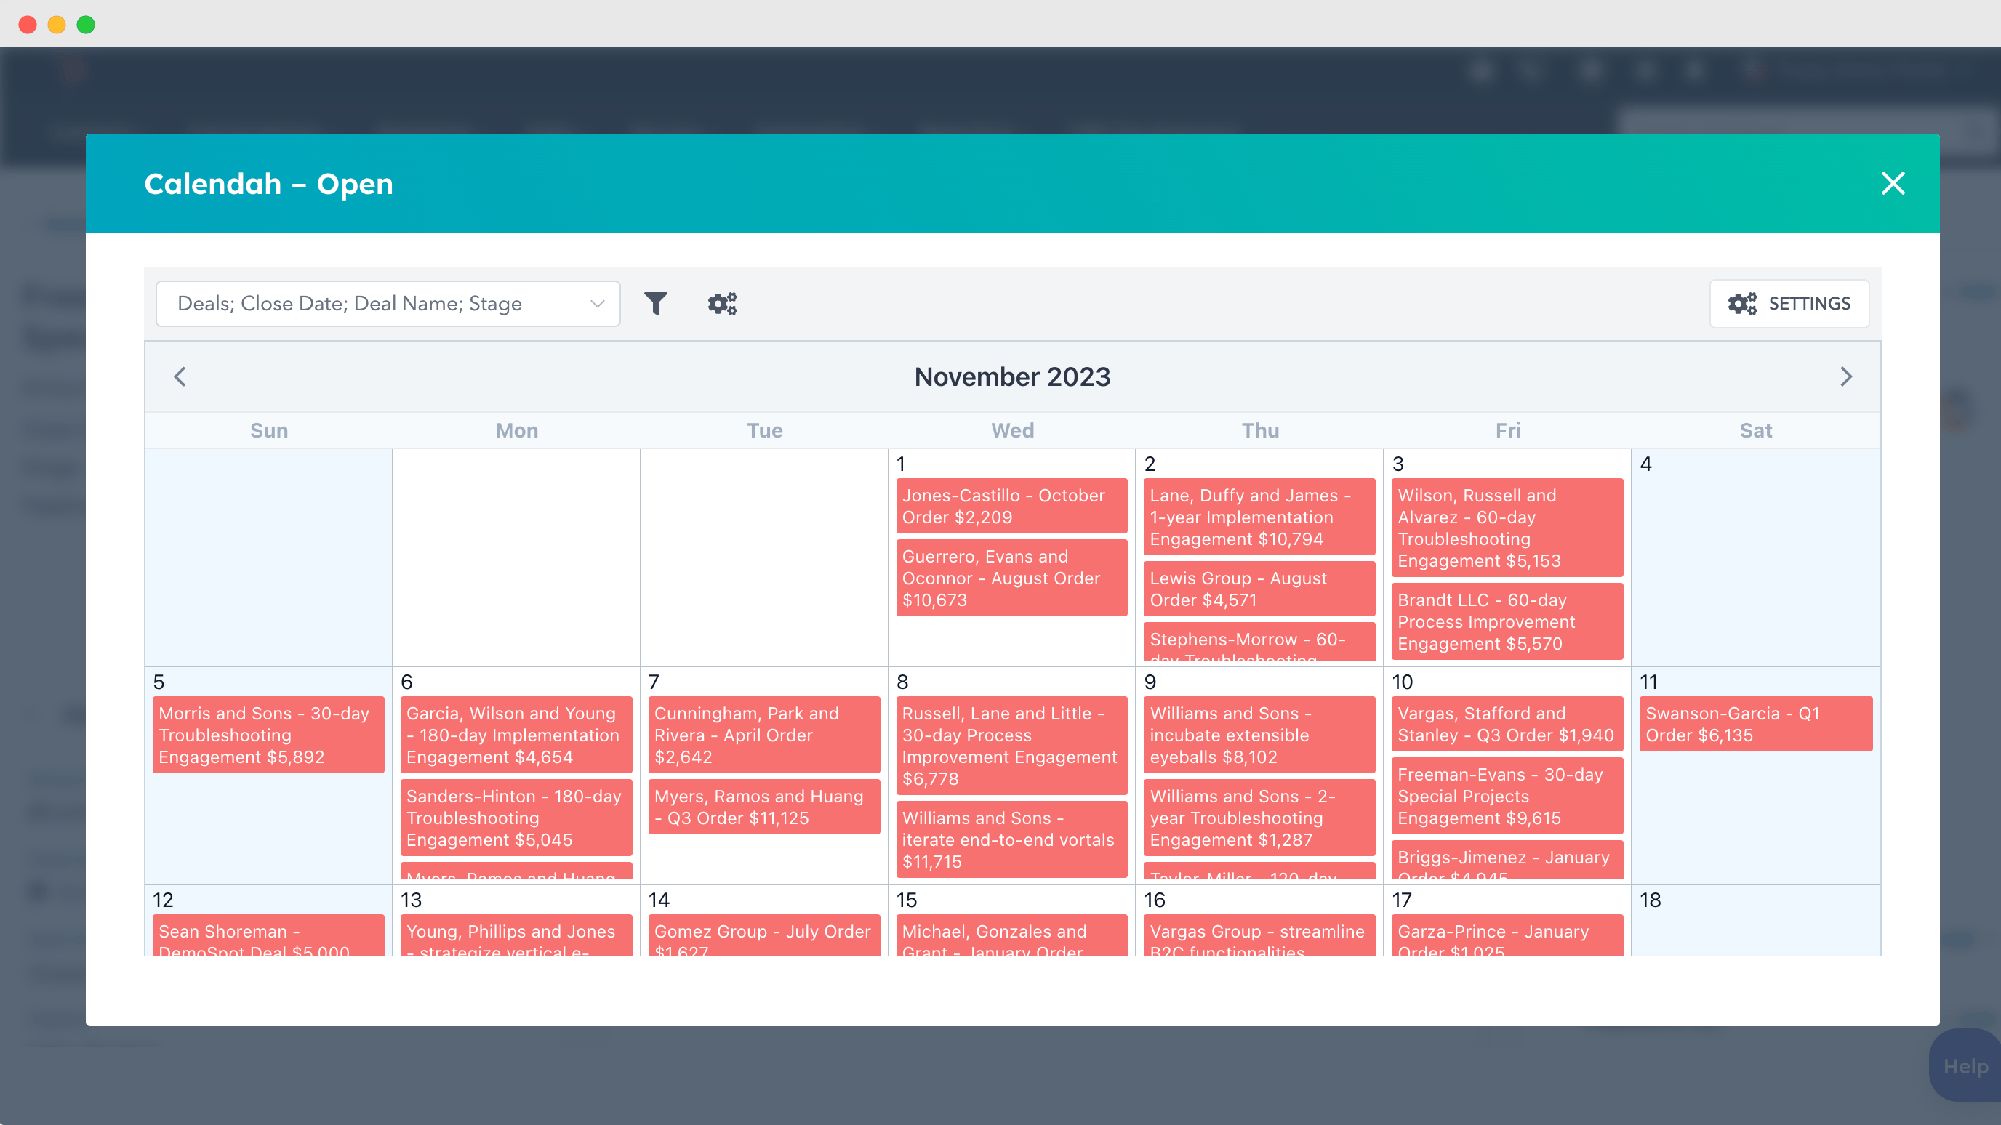Open Williams and Sons 2-year Troubleshooting Engagement

(x=1259, y=818)
